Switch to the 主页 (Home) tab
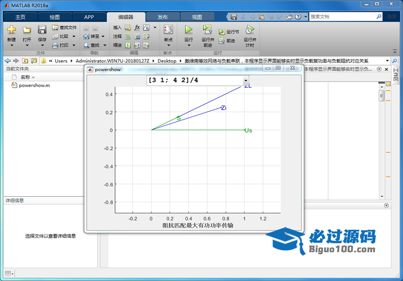 coord(20,17)
